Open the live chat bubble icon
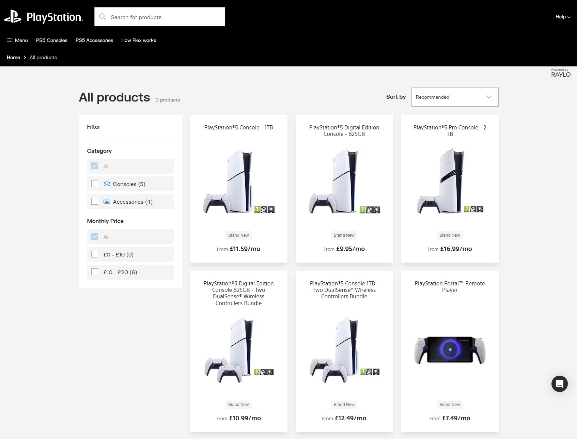Image resolution: width=577 pixels, height=439 pixels. 559,384
